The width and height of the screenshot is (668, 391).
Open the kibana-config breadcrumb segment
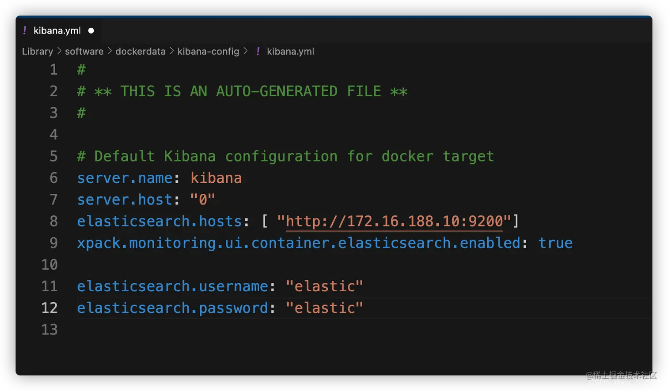[208, 52]
